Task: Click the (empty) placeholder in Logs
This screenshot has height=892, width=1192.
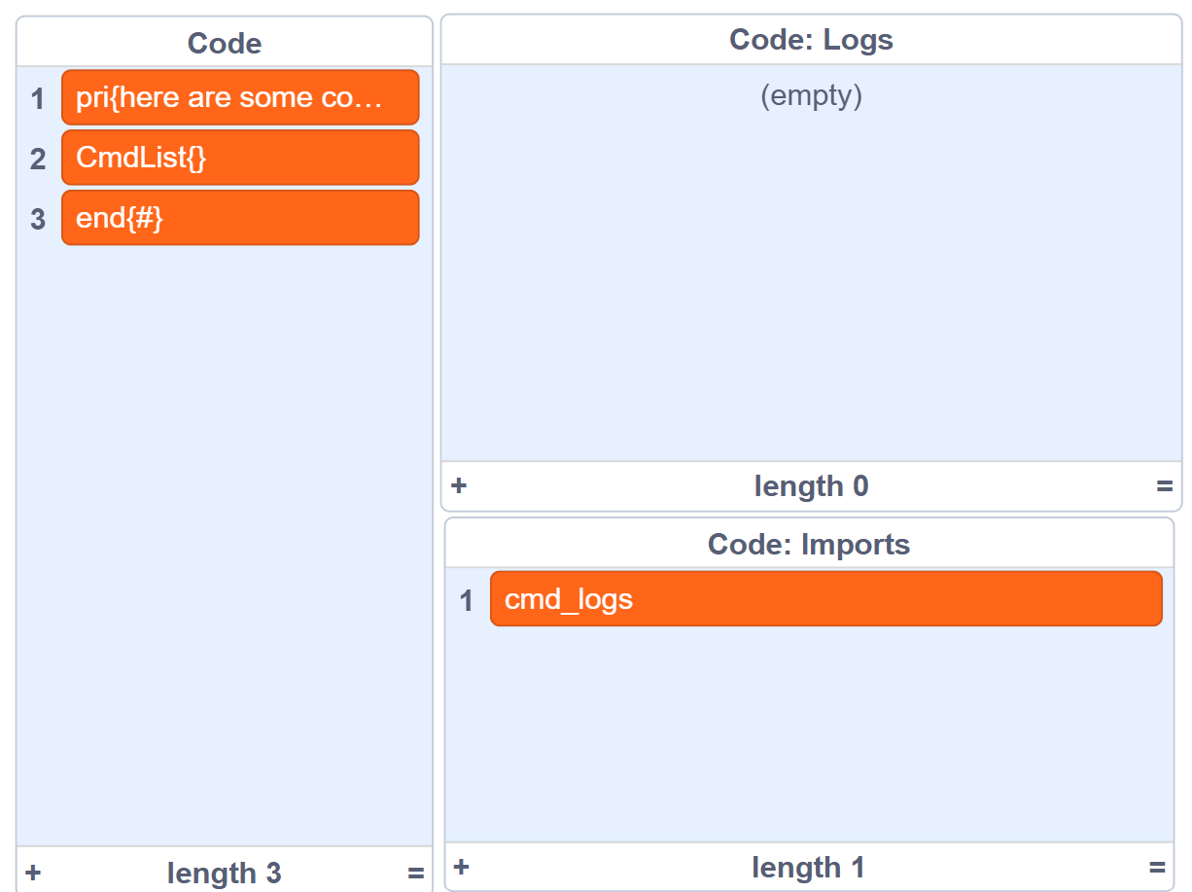Action: click(x=811, y=96)
